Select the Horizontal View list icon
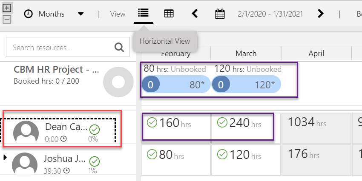Viewport: 362px width, 181px height. tap(144, 13)
